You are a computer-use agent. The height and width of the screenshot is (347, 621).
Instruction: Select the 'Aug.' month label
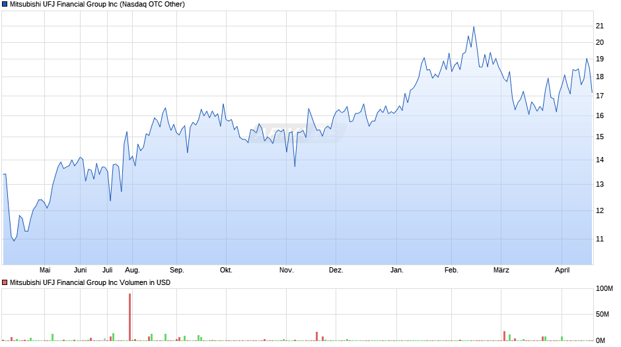[132, 270]
